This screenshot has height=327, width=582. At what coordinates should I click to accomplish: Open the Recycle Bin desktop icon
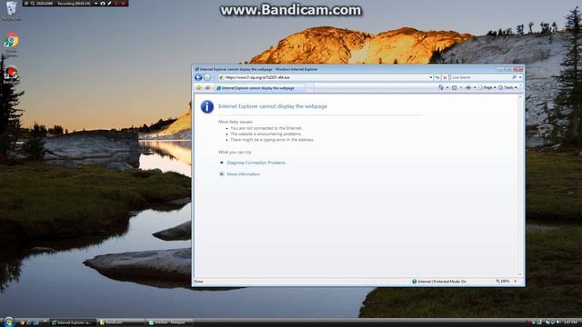[11, 10]
